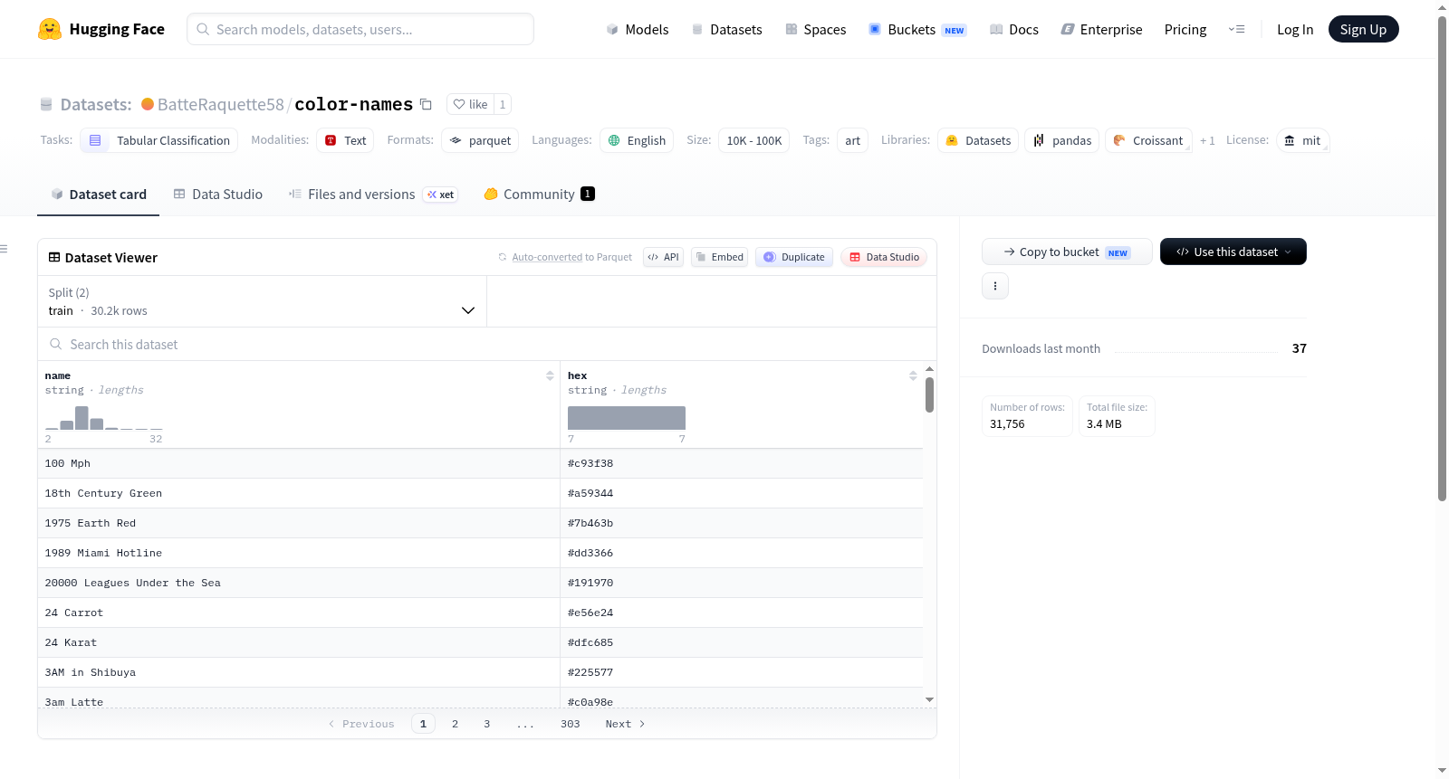Click the table vertical scrollbar thumb
Image resolution: width=1449 pixels, height=779 pixels.
929,394
